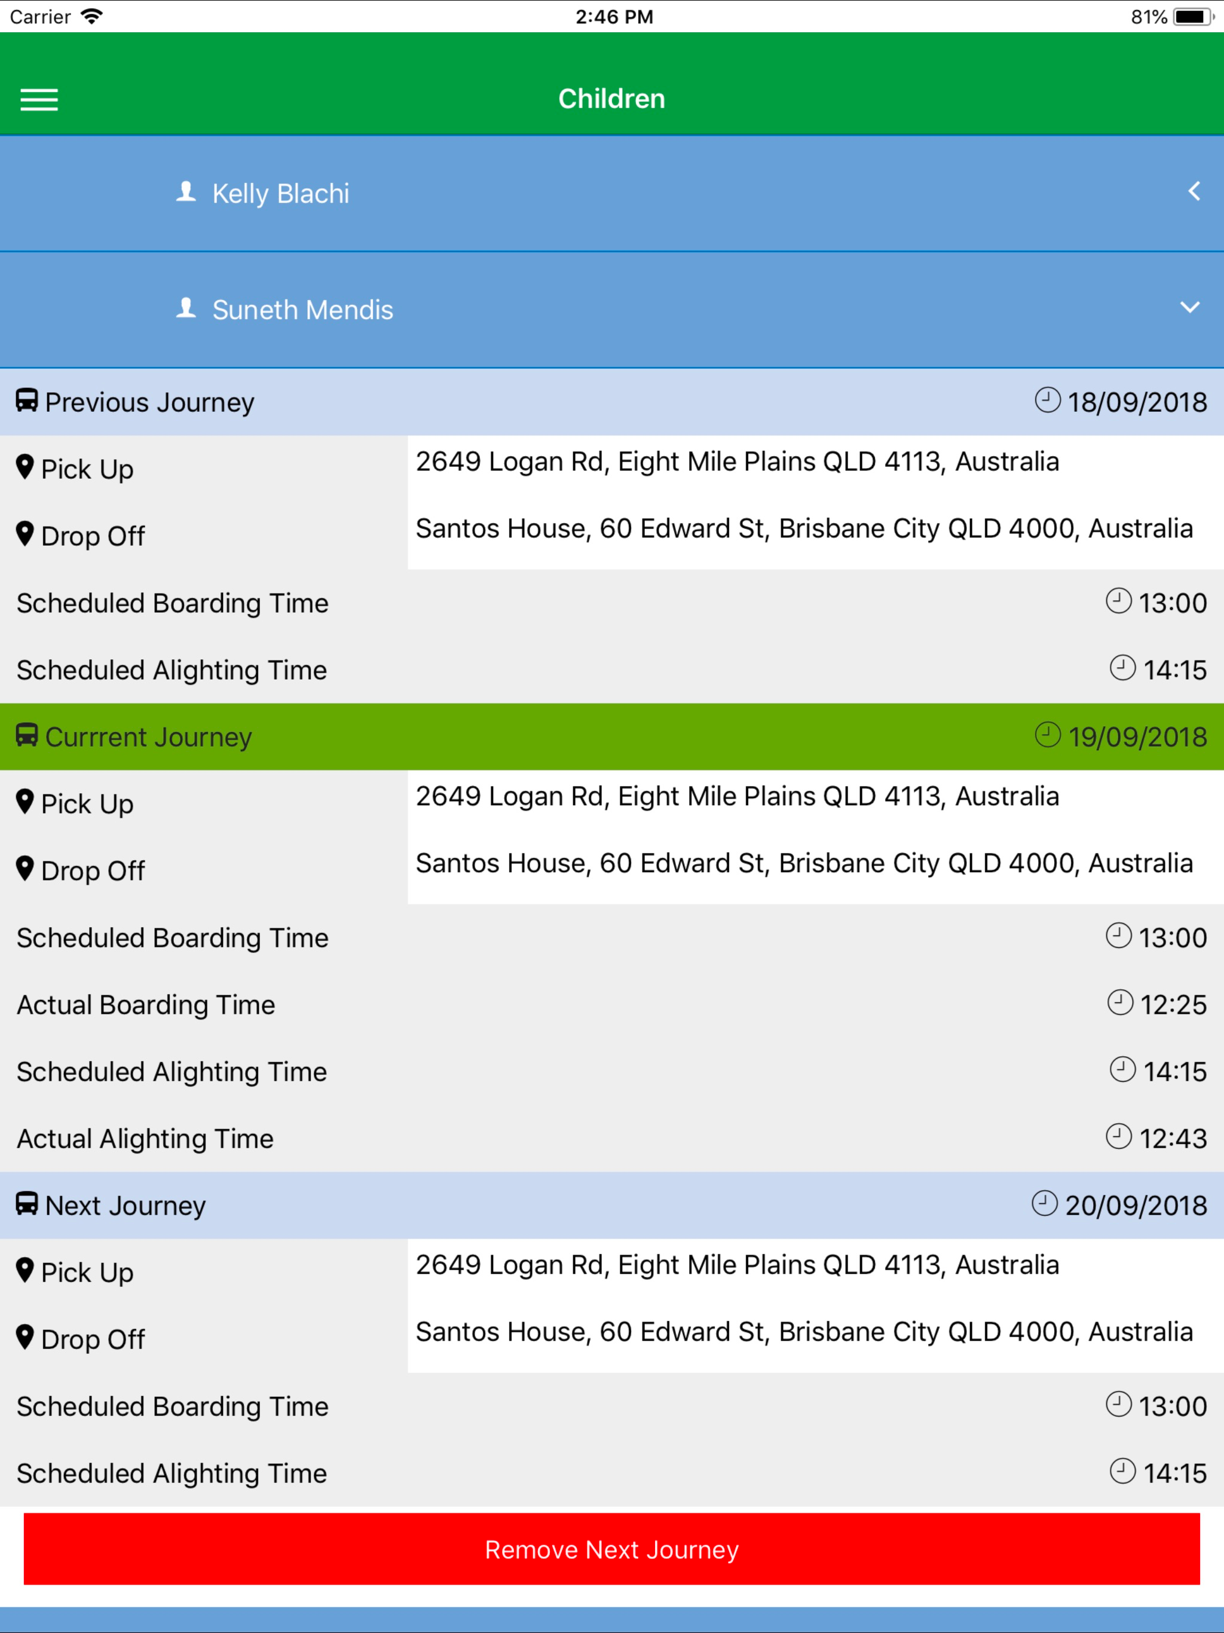This screenshot has height=1633, width=1224.
Task: Click the clock icon next to Previous Journey 14:15
Action: 1123,668
